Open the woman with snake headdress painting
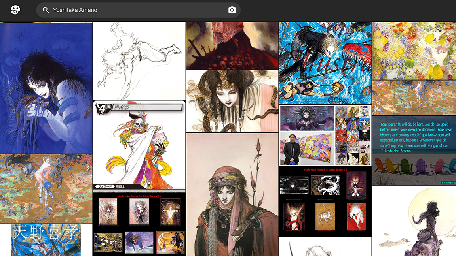The image size is (456, 256). pos(232,101)
